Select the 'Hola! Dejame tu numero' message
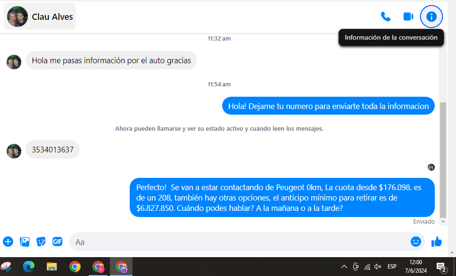The image size is (456, 276). tap(328, 106)
